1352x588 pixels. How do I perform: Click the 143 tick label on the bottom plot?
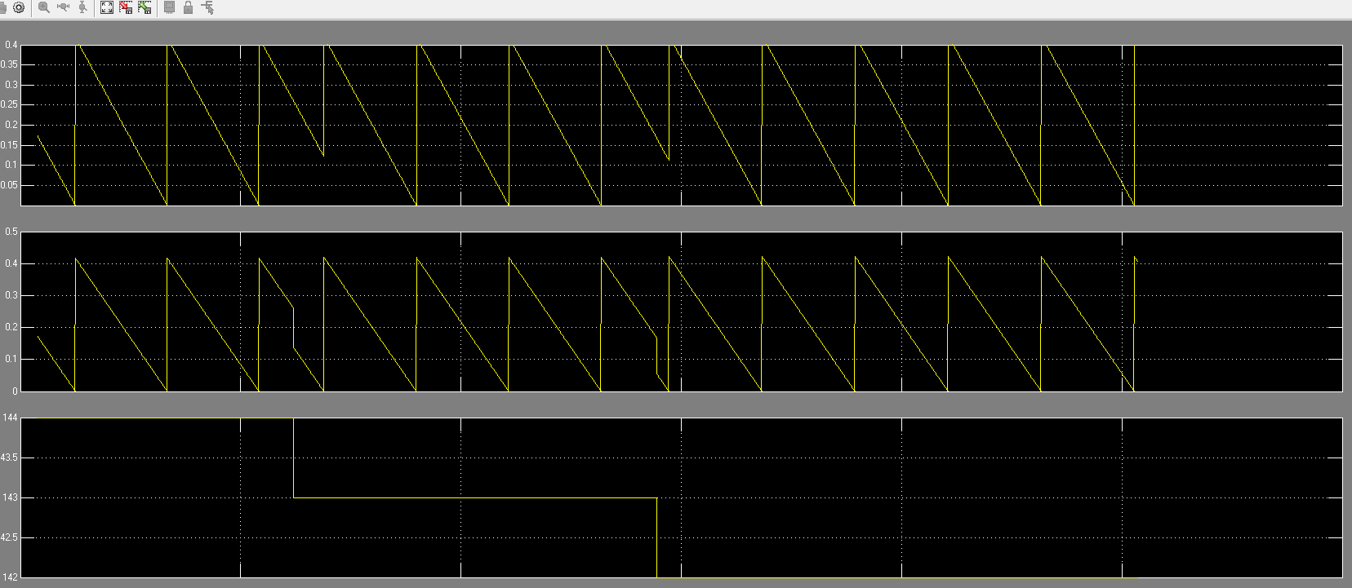click(10, 497)
